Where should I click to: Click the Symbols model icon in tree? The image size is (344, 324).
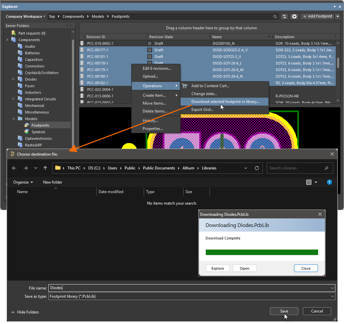click(x=27, y=132)
